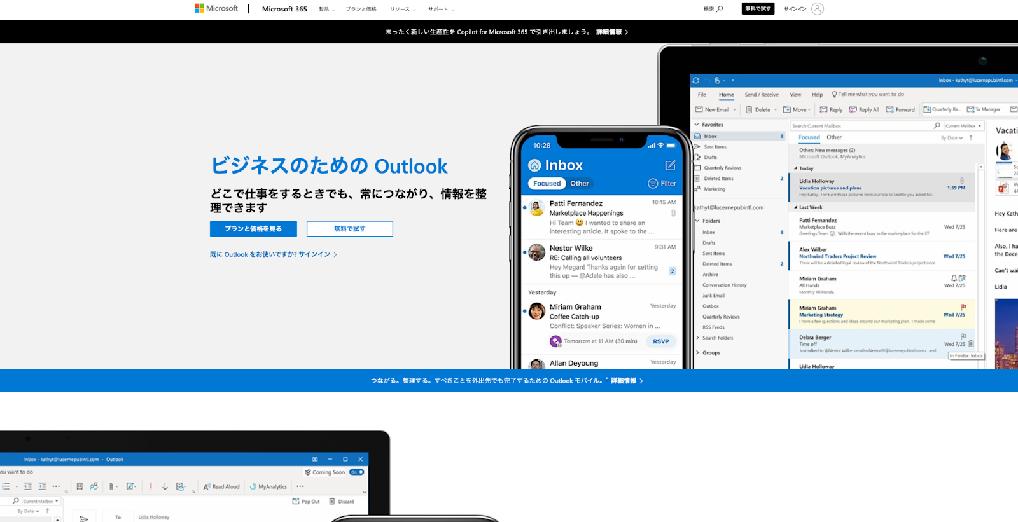Click the サインイン account avatar icon

click(818, 9)
